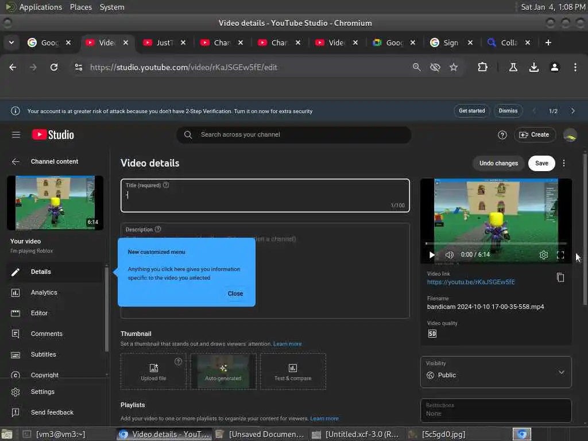This screenshot has width=588, height=441.
Task: Click browser back arrow
Action: (x=13, y=67)
